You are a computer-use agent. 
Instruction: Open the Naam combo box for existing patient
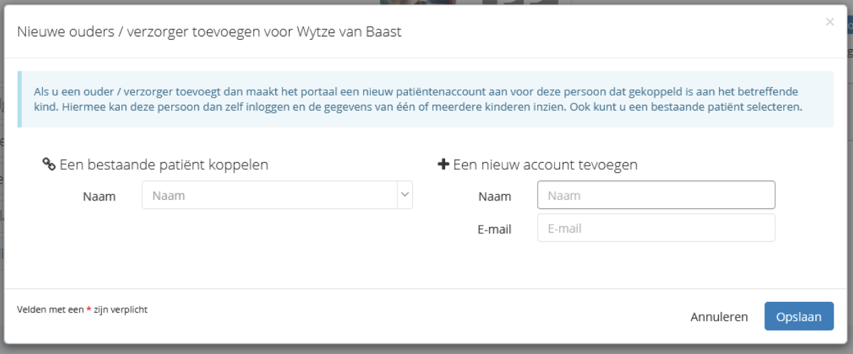point(270,195)
